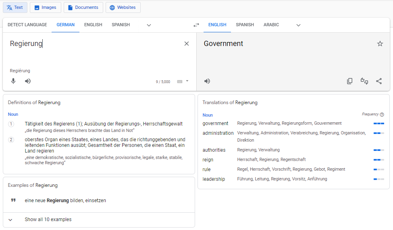Image resolution: width=393 pixels, height=230 pixels.
Task: Open Documents translation mode
Action: [83, 8]
